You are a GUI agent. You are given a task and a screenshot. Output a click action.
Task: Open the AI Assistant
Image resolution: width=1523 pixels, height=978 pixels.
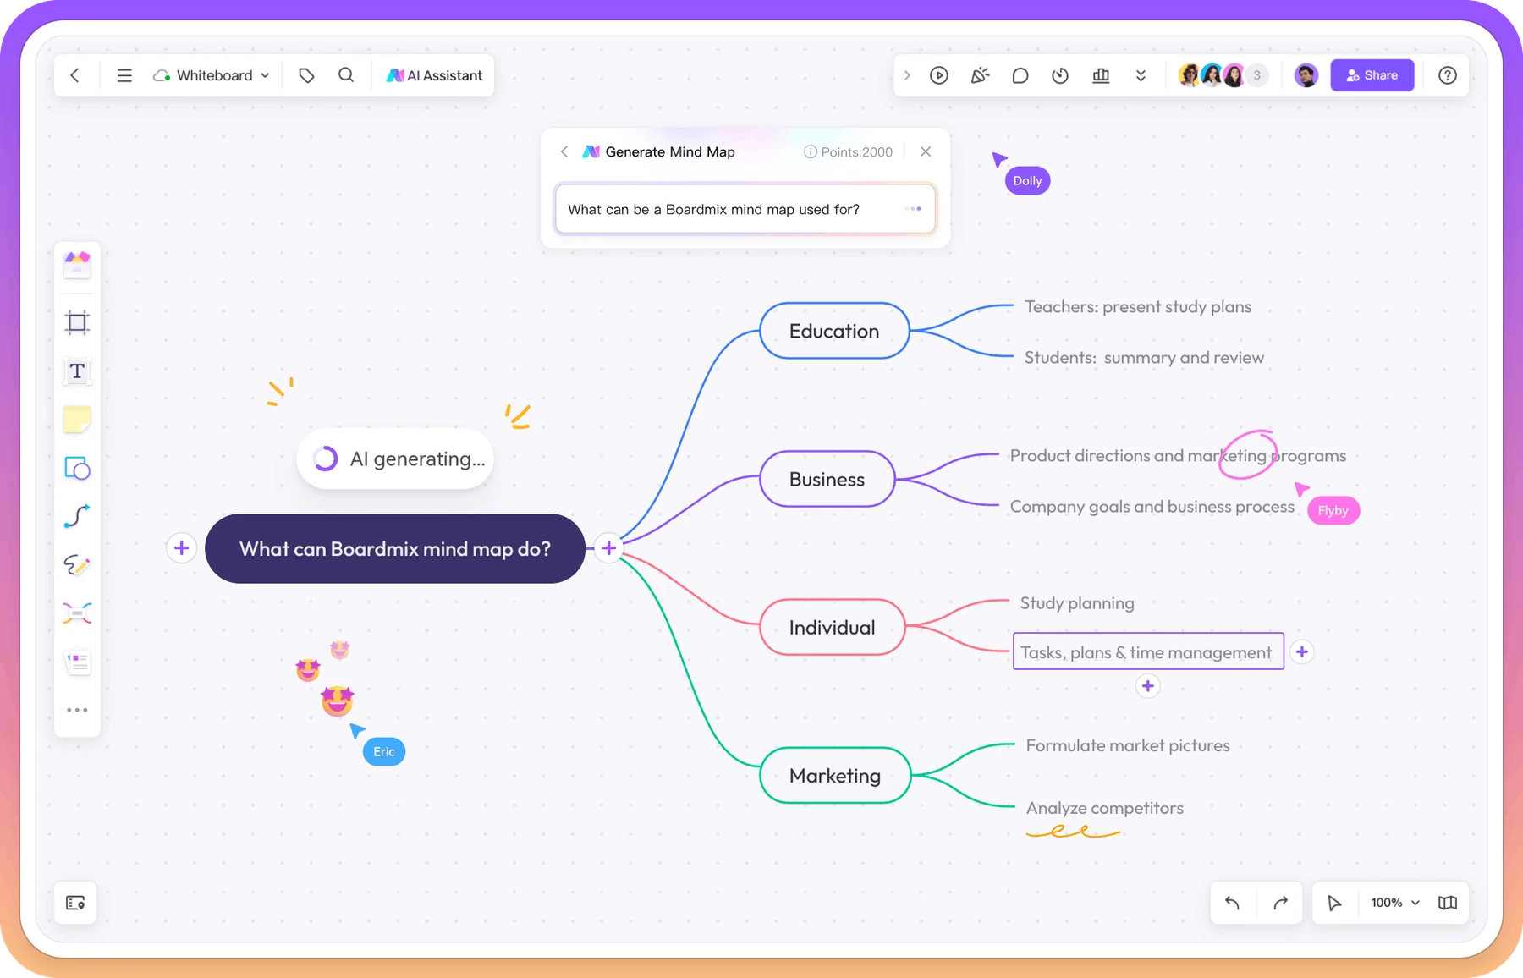pos(434,75)
